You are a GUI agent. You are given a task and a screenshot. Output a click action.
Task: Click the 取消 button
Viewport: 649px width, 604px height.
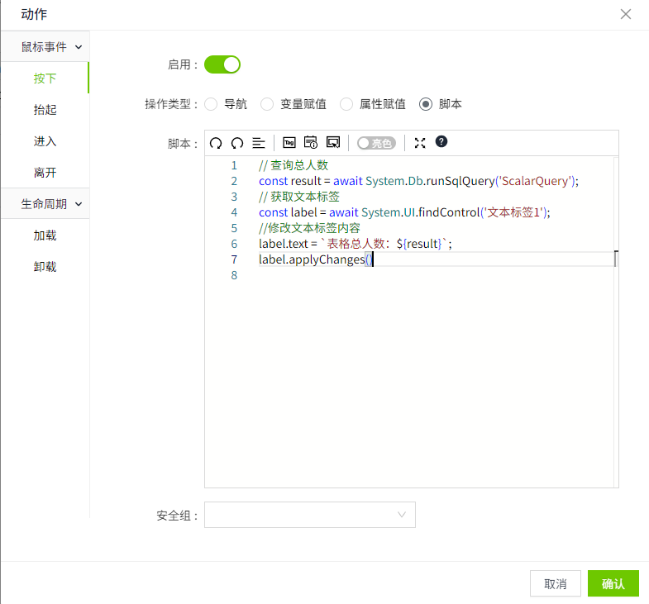(x=556, y=583)
